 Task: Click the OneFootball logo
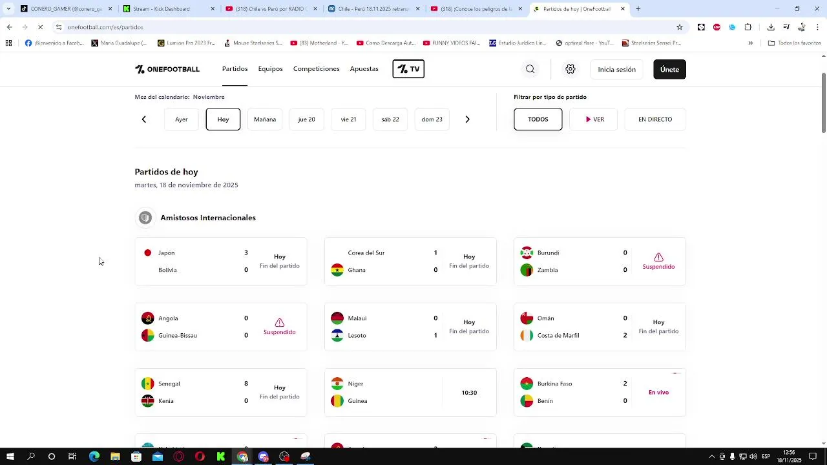click(x=167, y=69)
